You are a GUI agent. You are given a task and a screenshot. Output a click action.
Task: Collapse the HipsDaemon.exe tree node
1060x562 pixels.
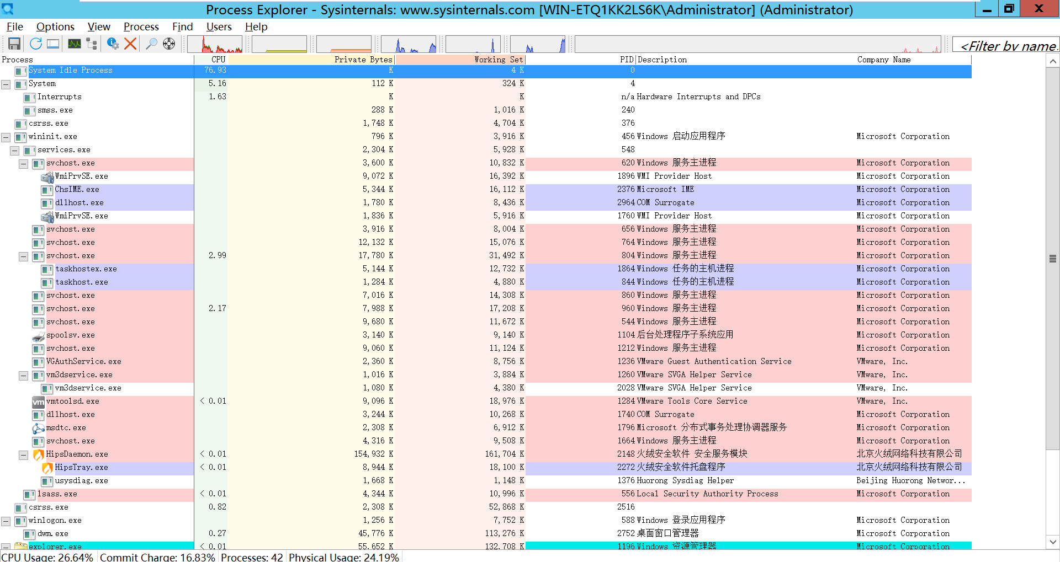(x=23, y=455)
